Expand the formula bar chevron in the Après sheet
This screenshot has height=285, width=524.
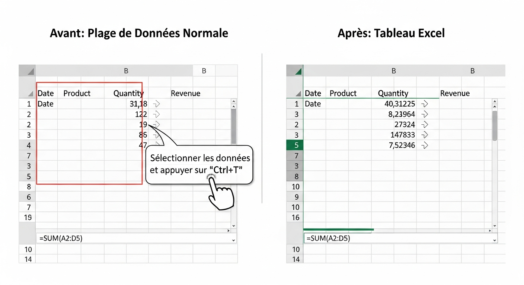pos(495,240)
